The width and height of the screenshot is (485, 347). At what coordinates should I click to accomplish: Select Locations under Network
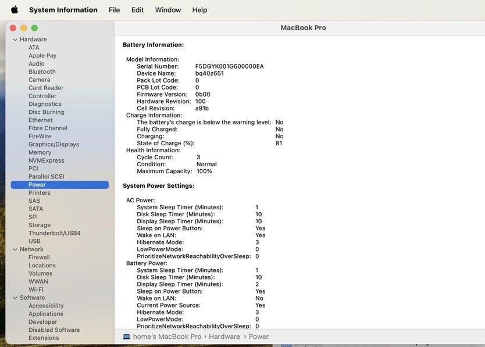42,266
